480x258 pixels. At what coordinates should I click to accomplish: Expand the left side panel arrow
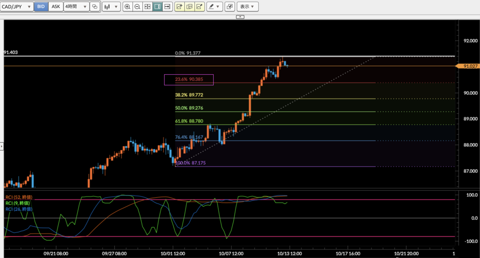point(2,146)
